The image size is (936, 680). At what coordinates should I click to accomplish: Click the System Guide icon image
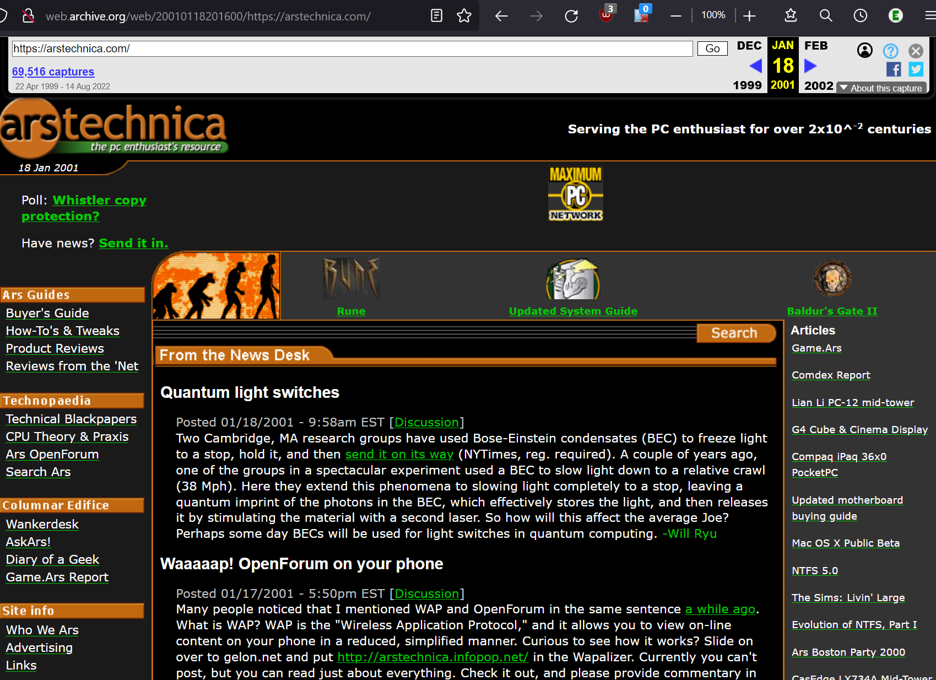point(573,279)
